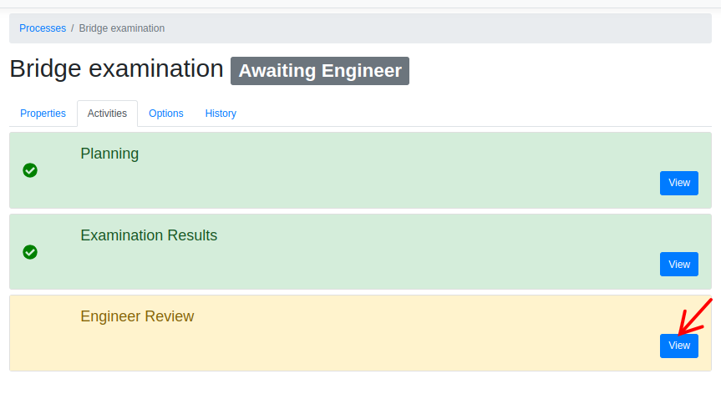The height and width of the screenshot is (399, 721).
Task: Follow the Processes breadcrumb link
Action: [43, 28]
